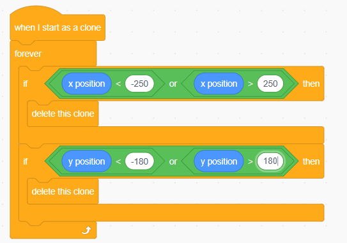Click first 'delete this clone' block

[x=63, y=114]
